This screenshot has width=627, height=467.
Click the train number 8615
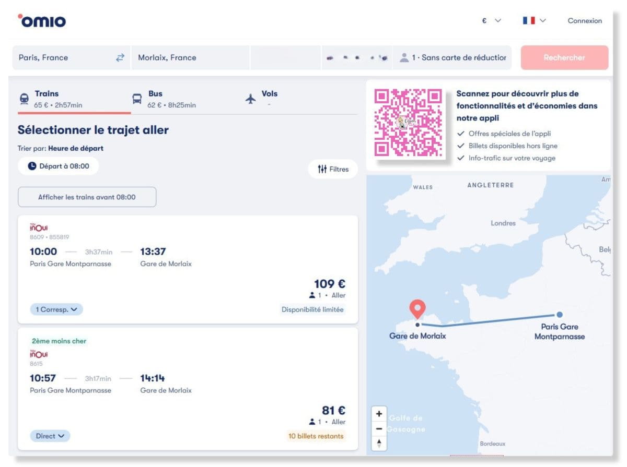[36, 364]
